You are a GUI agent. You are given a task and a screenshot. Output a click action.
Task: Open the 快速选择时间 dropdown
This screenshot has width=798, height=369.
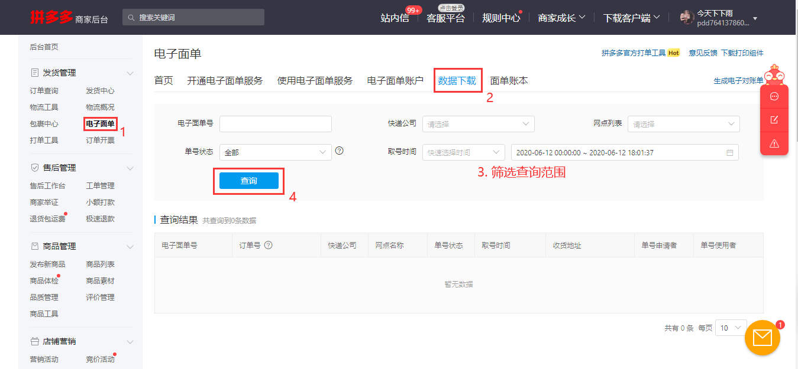coord(464,152)
